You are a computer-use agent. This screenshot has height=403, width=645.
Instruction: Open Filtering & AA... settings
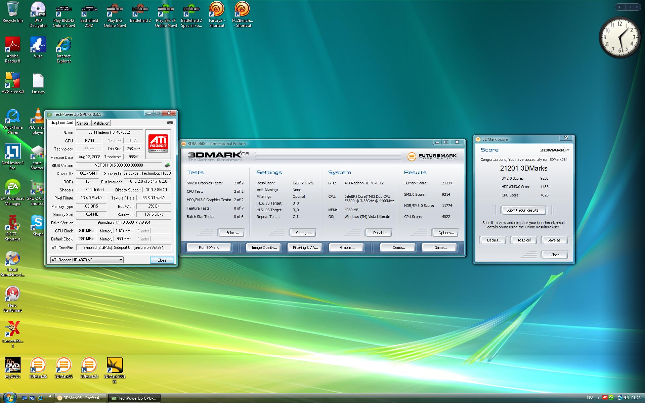pyautogui.click(x=305, y=248)
